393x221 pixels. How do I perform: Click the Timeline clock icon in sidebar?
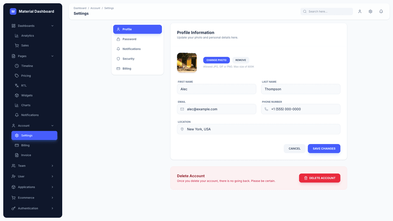(x=17, y=66)
